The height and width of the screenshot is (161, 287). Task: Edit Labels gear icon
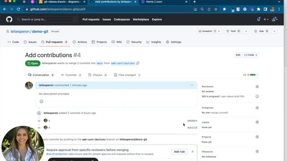[x=257, y=122]
